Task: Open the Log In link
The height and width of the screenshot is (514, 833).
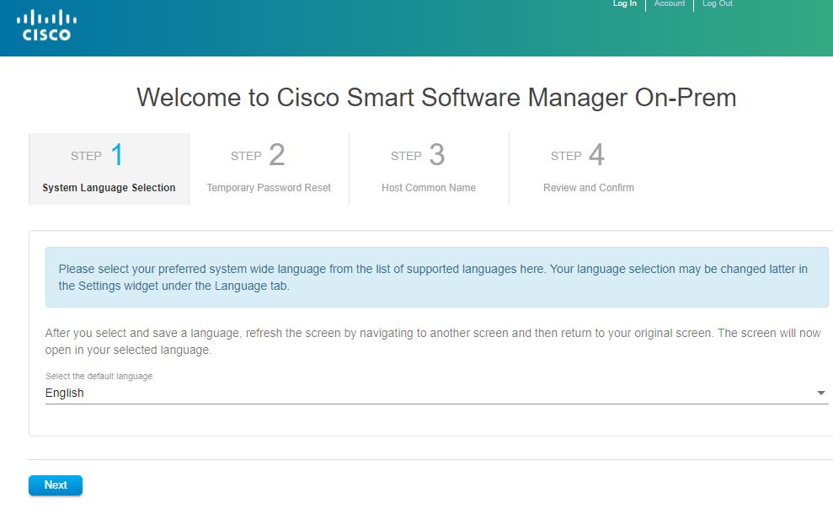Action: (x=624, y=3)
